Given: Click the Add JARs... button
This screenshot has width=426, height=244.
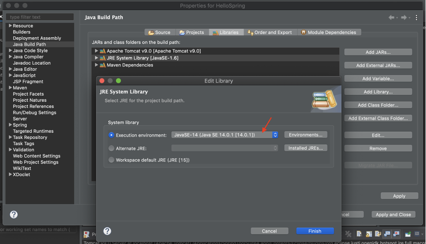Looking at the screenshot, I should click(x=378, y=52).
